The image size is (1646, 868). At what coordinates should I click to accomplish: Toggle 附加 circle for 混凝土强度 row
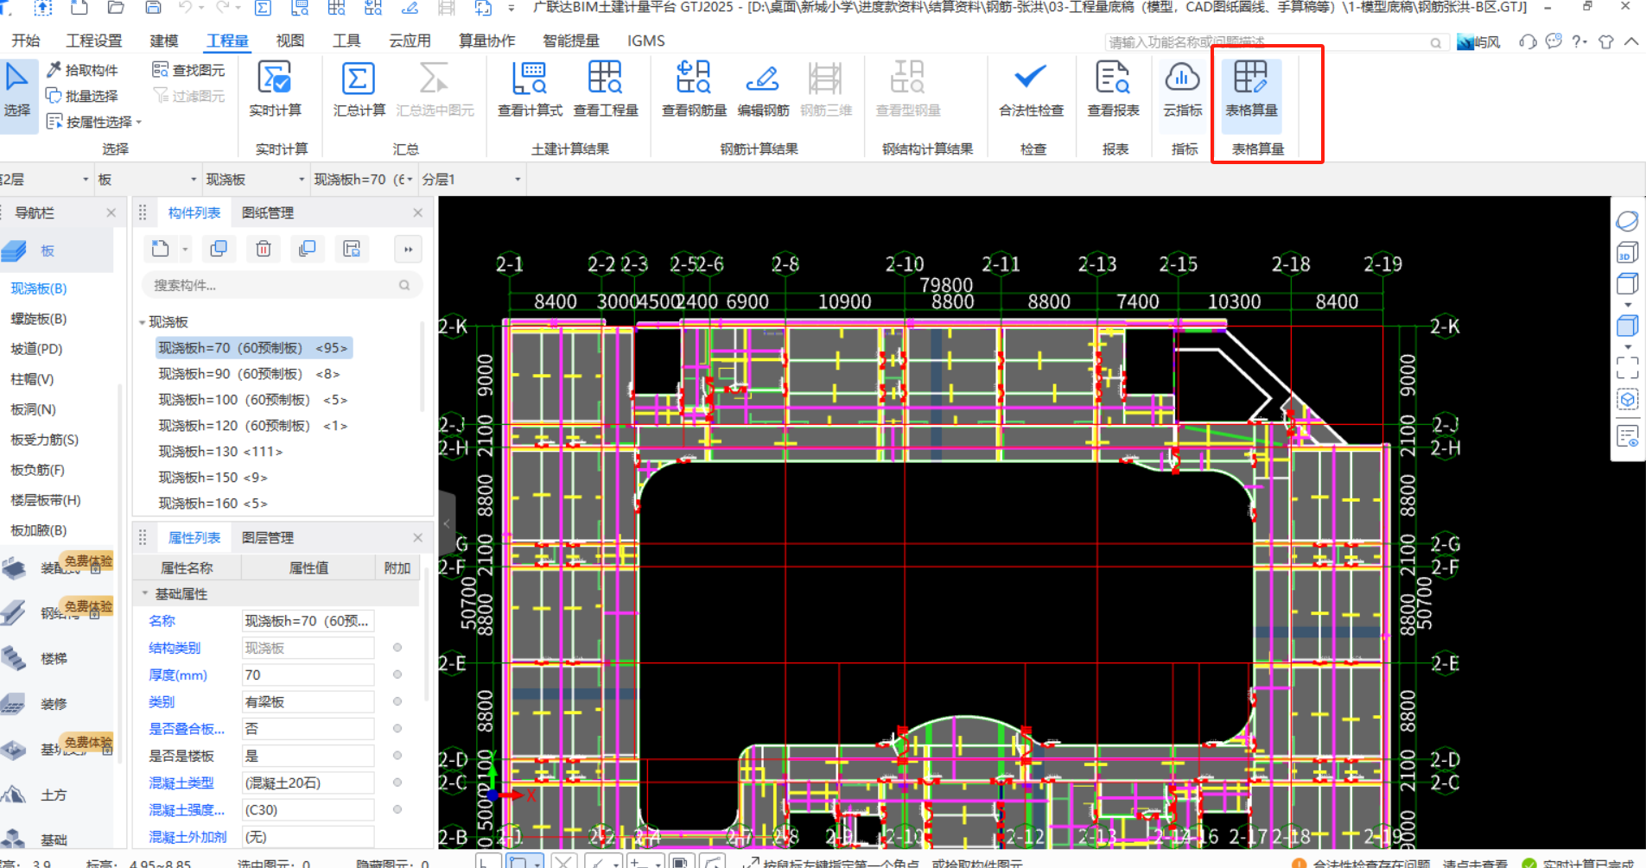click(x=397, y=809)
